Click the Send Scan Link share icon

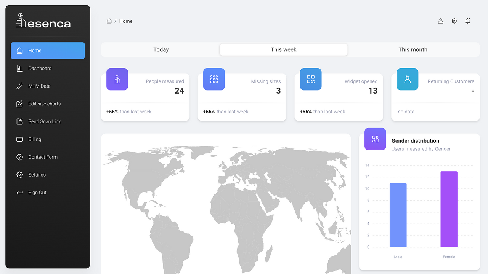pyautogui.click(x=20, y=121)
